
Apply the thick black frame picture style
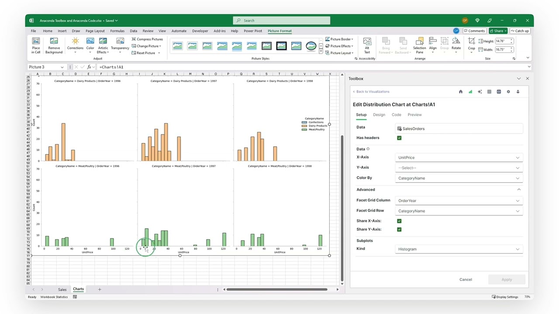click(x=281, y=46)
